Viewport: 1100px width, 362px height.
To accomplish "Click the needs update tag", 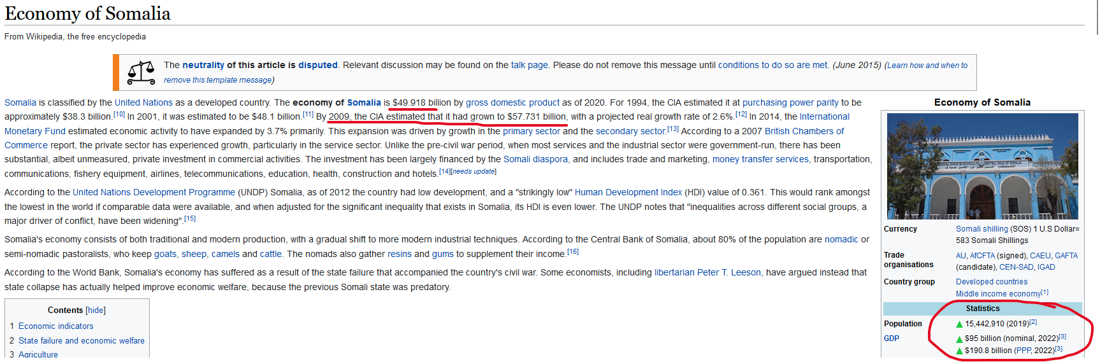I will click(x=475, y=172).
